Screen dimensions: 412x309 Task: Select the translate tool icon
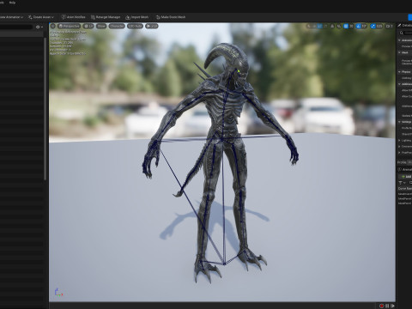pyautogui.click(x=314, y=26)
